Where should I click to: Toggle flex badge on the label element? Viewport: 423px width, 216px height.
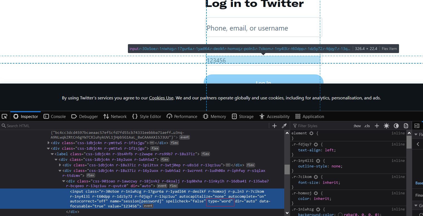[206, 154]
